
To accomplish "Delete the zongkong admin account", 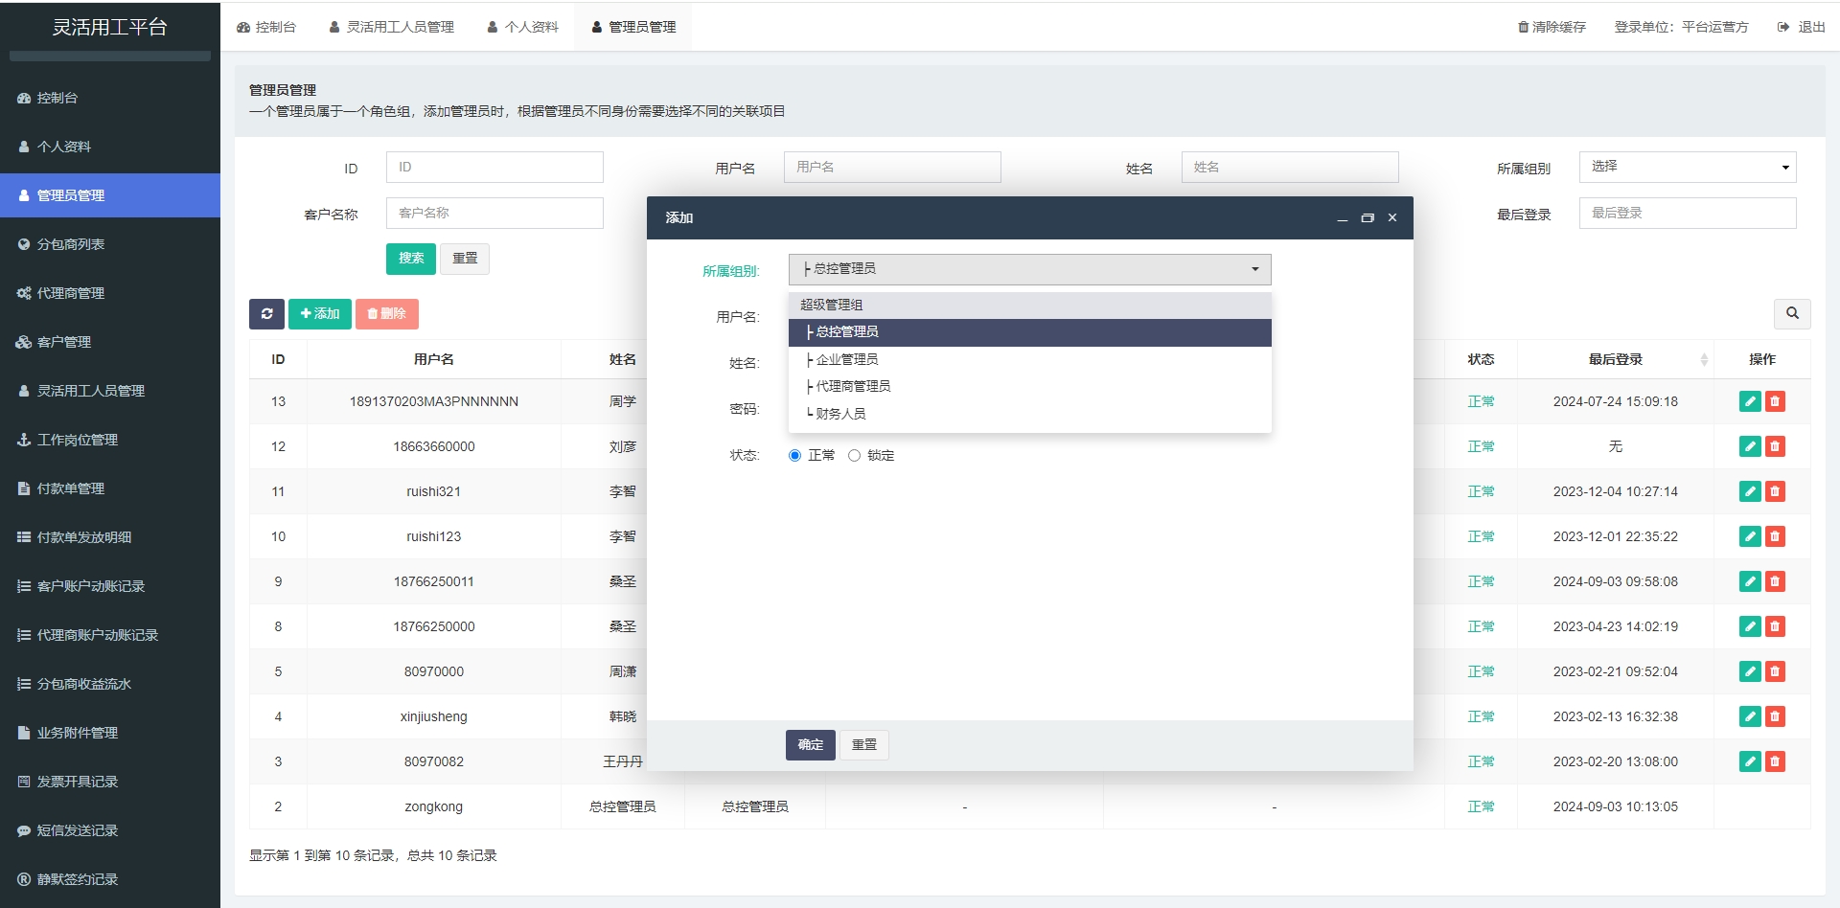I will pyautogui.click(x=1777, y=806).
